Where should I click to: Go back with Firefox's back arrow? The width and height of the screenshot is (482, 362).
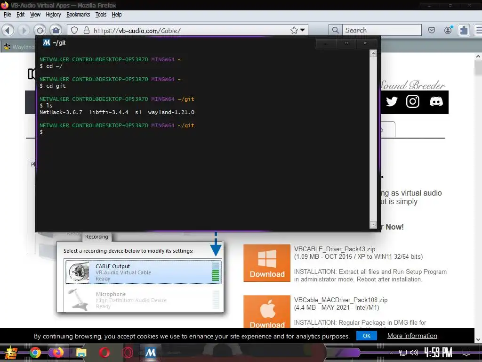(8, 30)
